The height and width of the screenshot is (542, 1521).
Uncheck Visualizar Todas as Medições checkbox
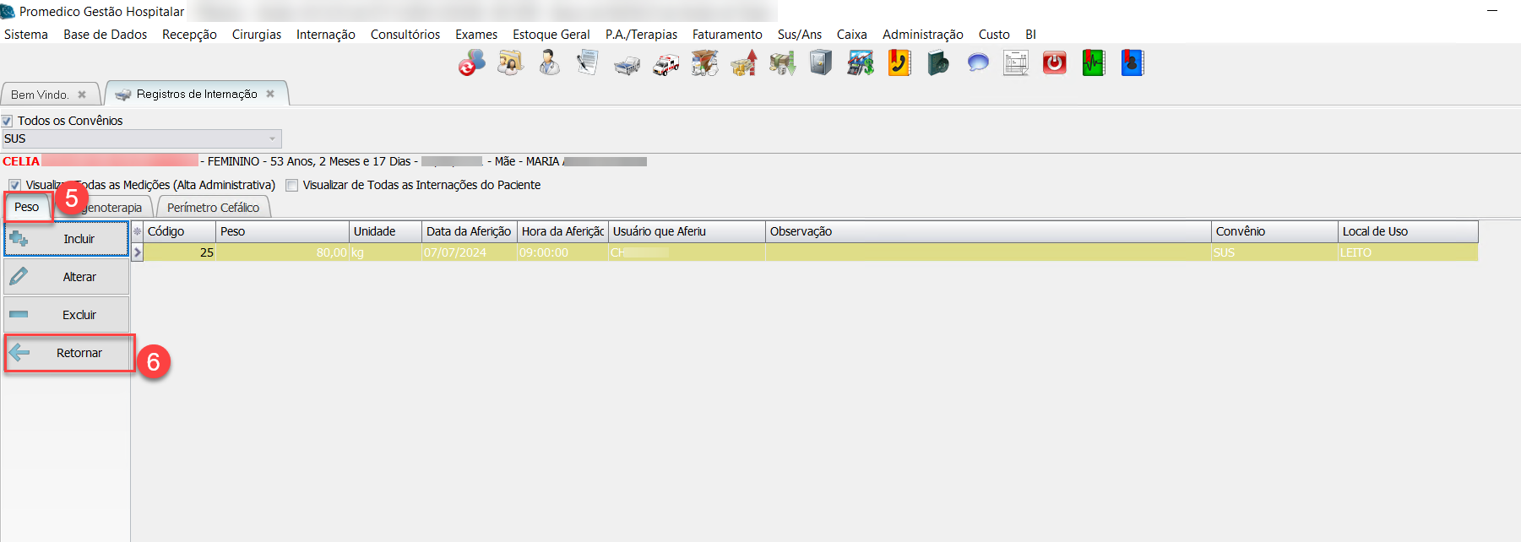[14, 185]
